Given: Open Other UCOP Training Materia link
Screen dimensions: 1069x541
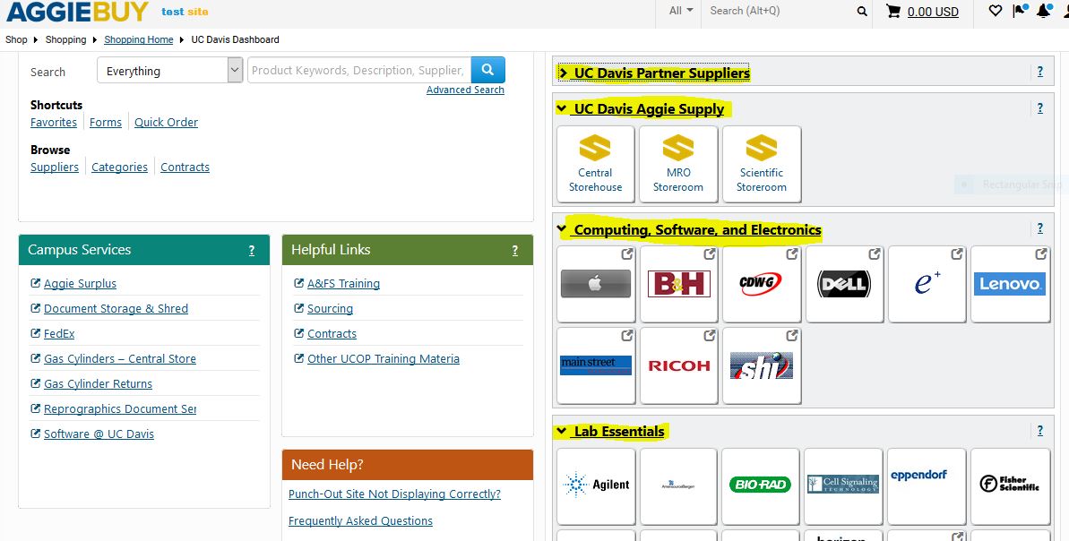Looking at the screenshot, I should [384, 359].
